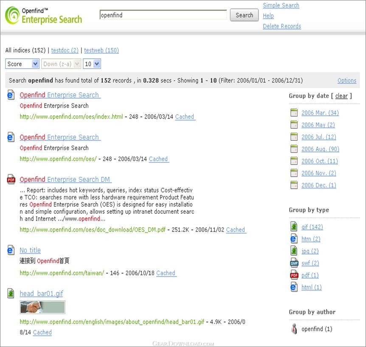This screenshot has height=347, width=366.
Task: Filter results by 2006 Oct. (11)
Action: (x=320, y=161)
